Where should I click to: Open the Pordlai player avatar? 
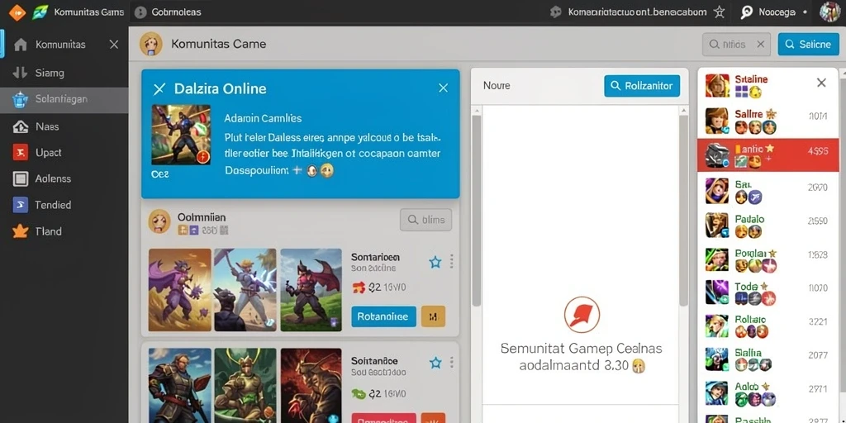click(x=717, y=259)
